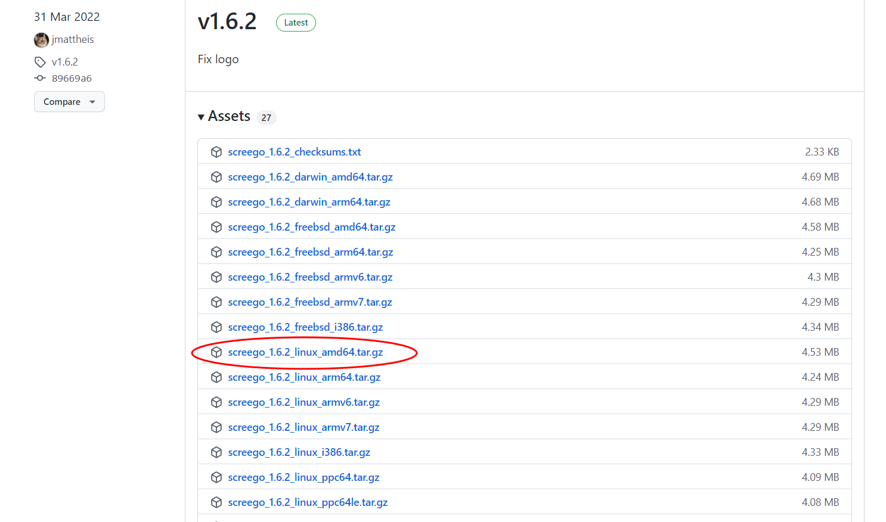Open the Compare dropdown
This screenshot has height=522, width=886.
point(69,102)
